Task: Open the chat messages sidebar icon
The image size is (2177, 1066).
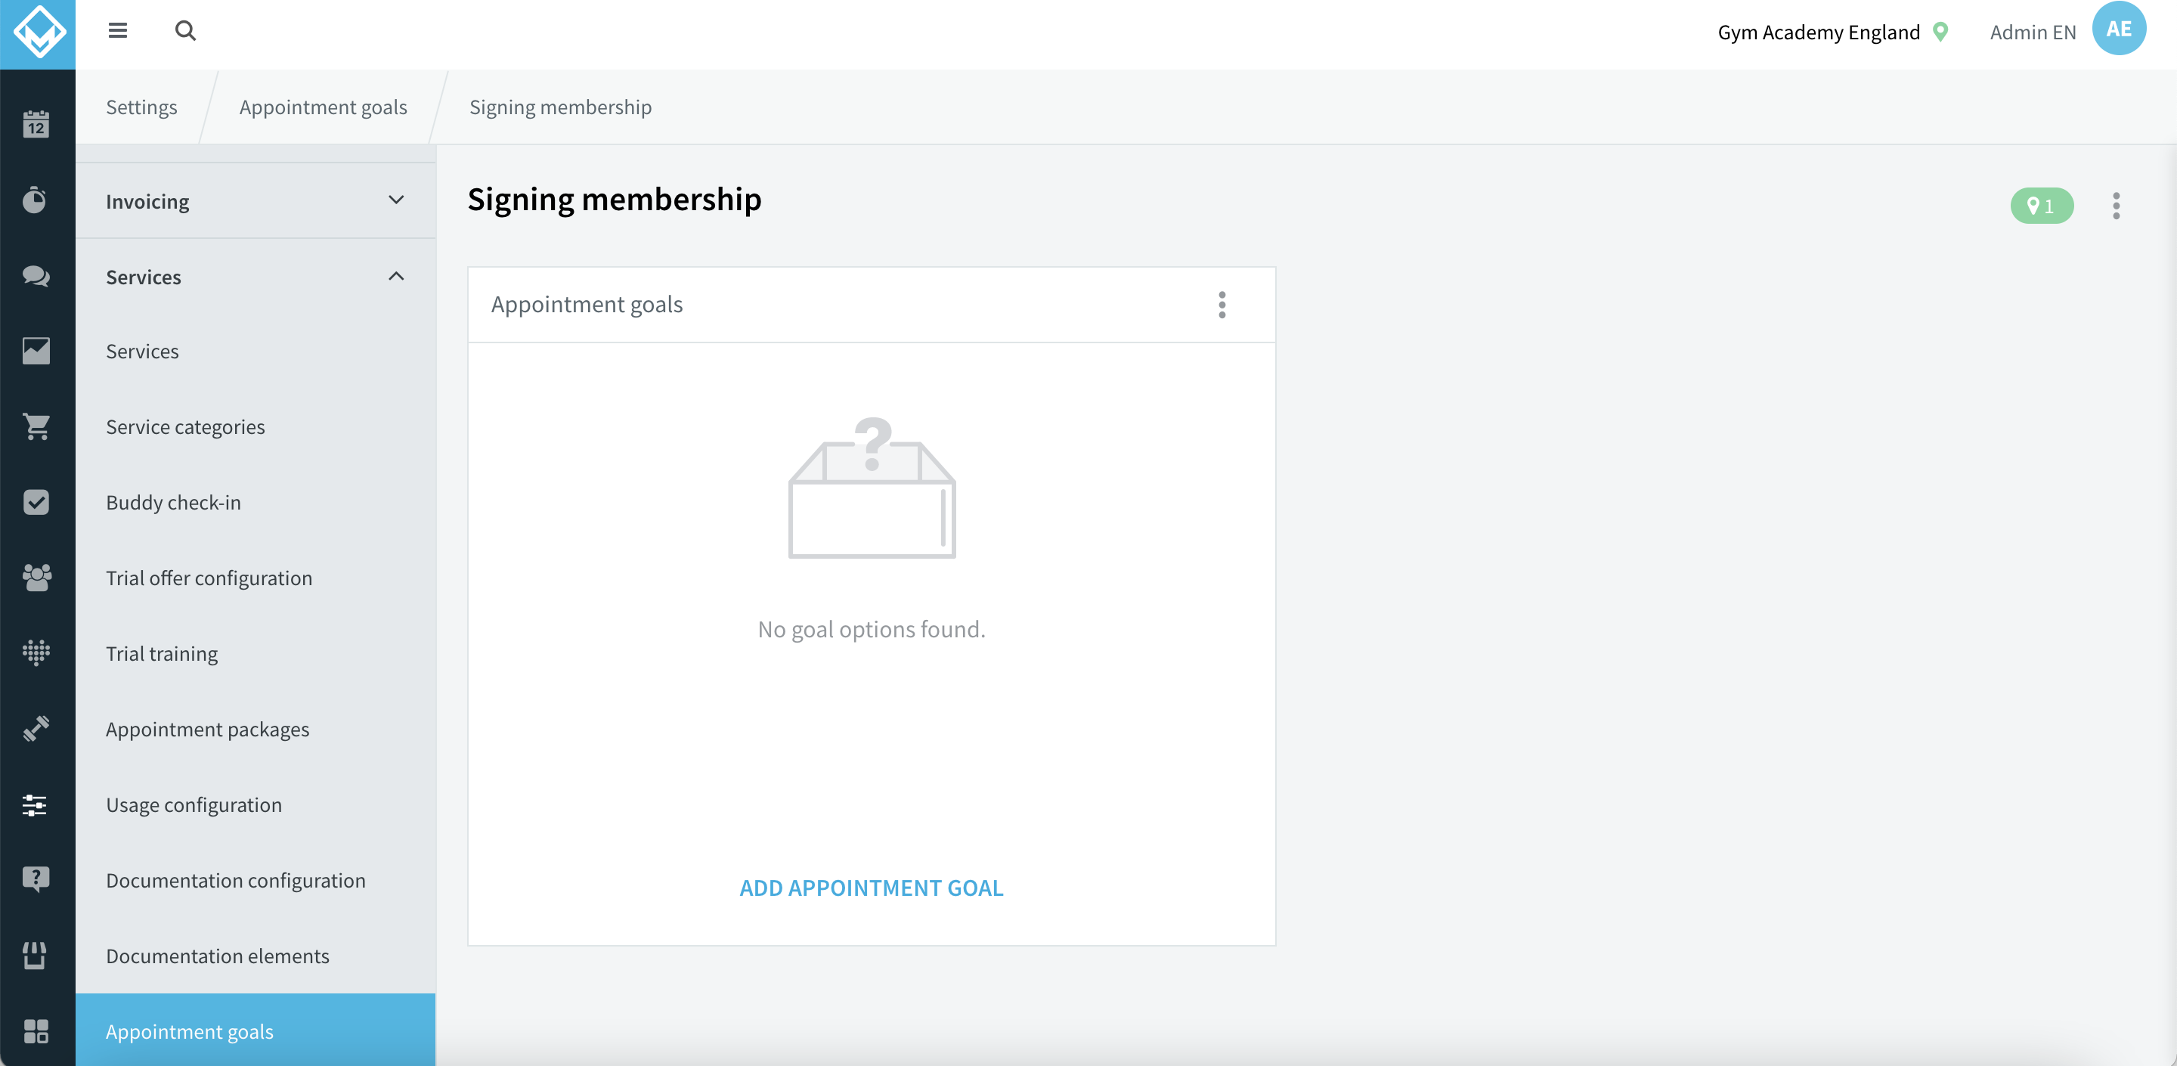Action: (36, 276)
